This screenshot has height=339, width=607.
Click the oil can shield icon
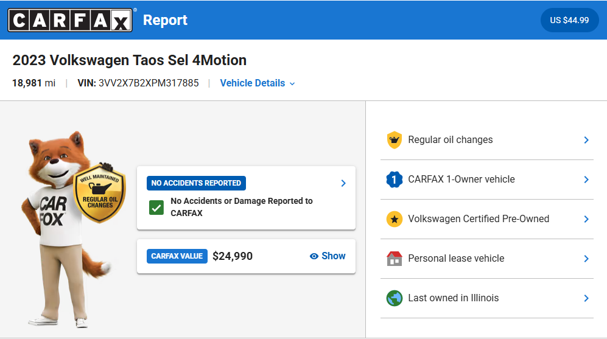point(395,140)
